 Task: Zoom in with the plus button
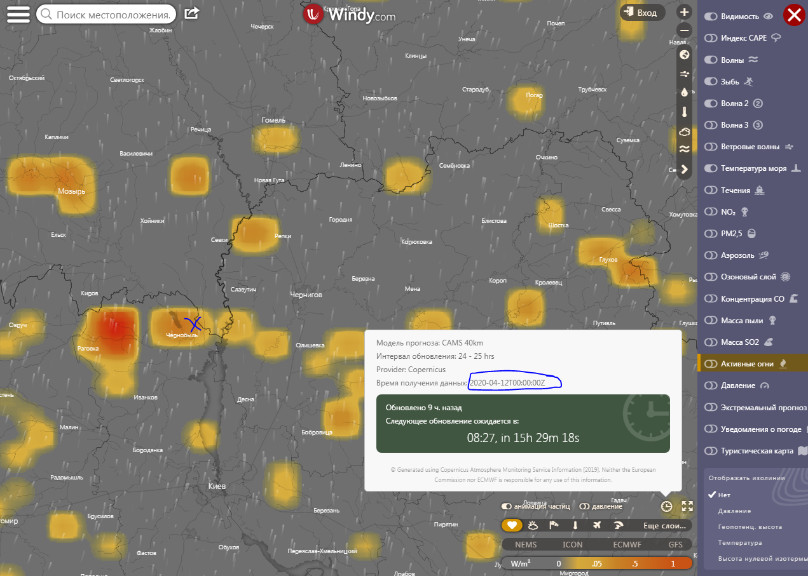tap(684, 12)
